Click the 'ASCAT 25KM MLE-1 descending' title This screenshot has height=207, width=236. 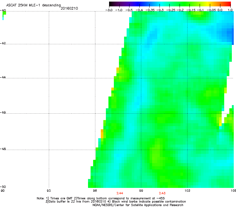(33, 5)
